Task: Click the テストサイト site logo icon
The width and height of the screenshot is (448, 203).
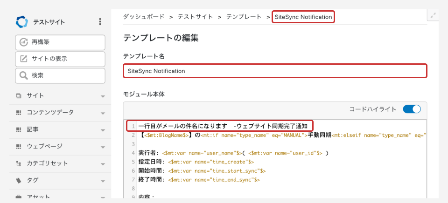Action: point(22,22)
